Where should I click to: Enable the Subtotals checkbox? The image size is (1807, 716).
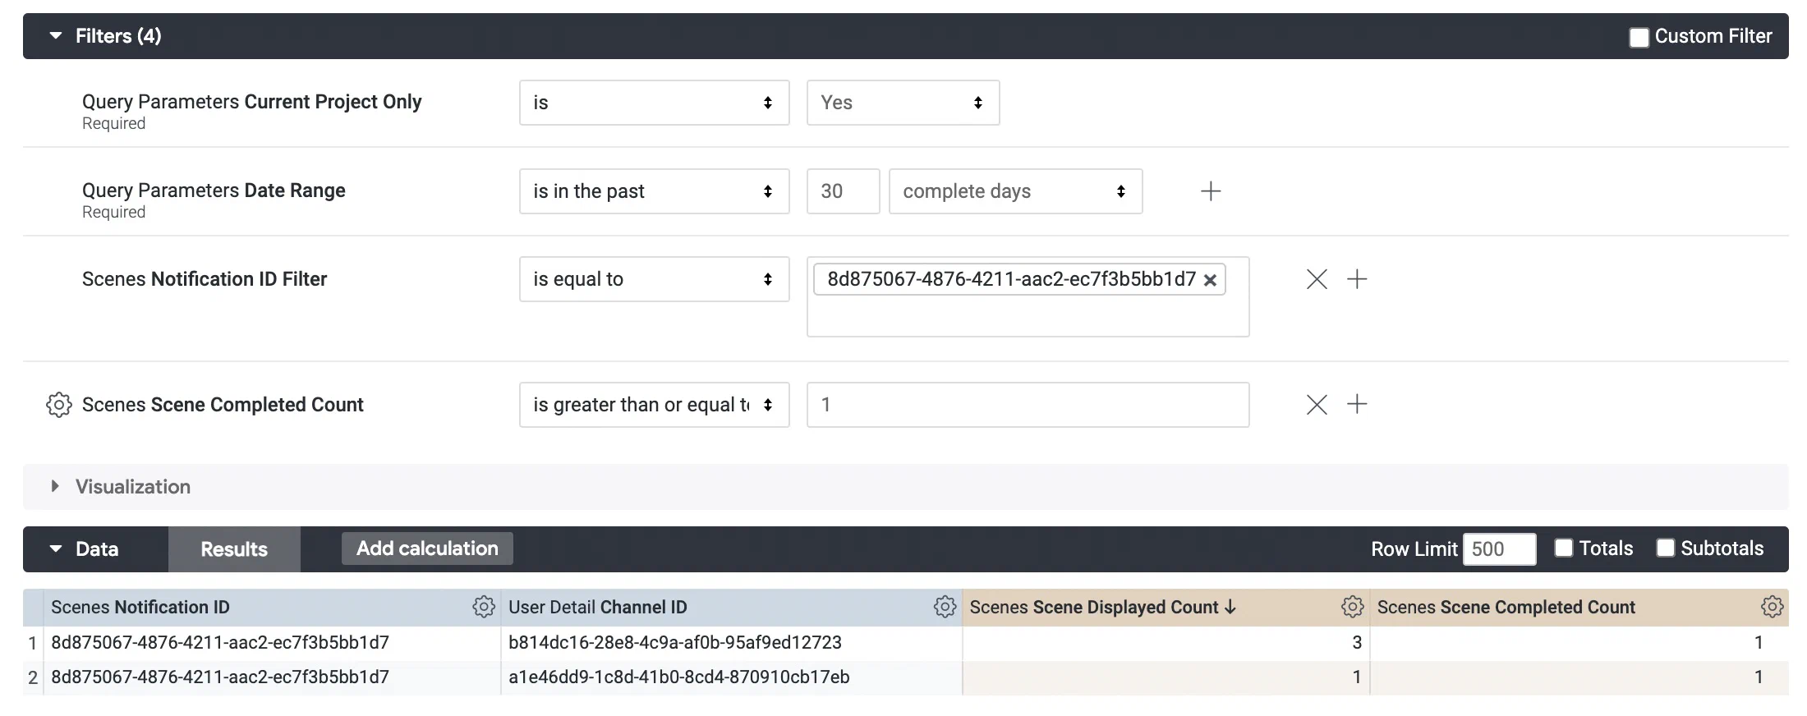pyautogui.click(x=1665, y=548)
